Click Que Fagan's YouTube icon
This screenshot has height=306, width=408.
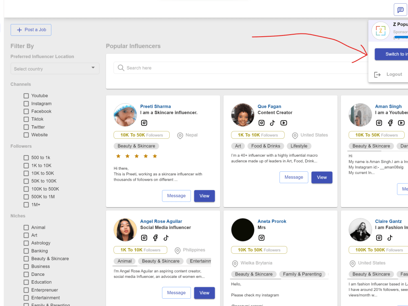284,123
